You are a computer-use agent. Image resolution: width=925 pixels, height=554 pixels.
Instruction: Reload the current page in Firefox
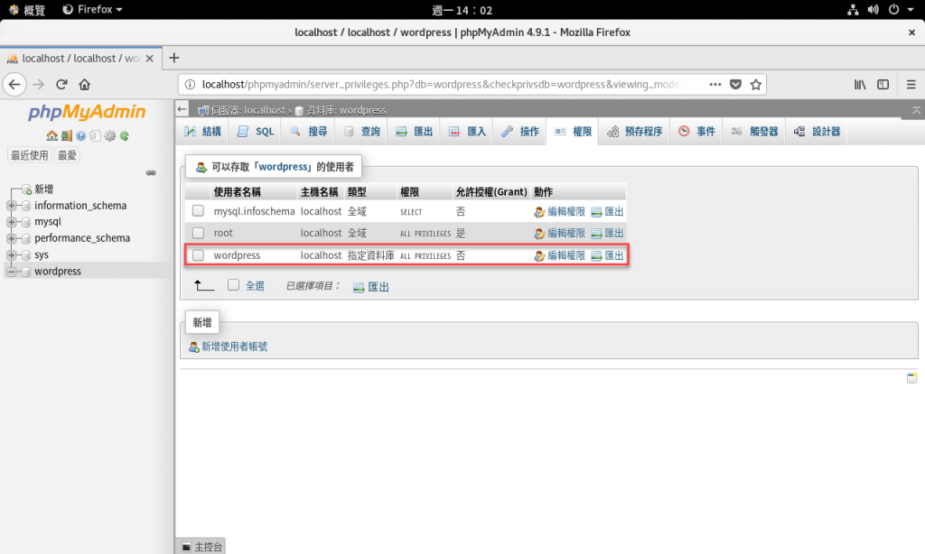pyautogui.click(x=61, y=84)
